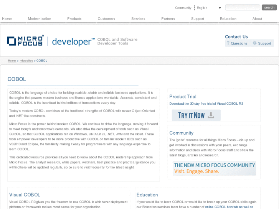Open the Products menu
279x209 pixels.
pos(74,19)
